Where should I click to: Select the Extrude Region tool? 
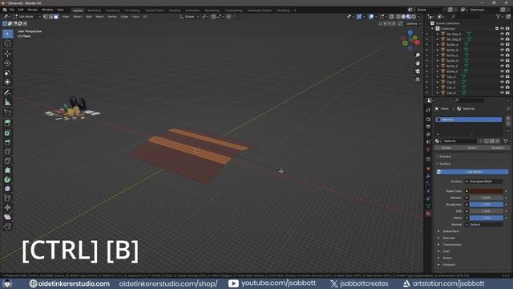[x=7, y=123]
